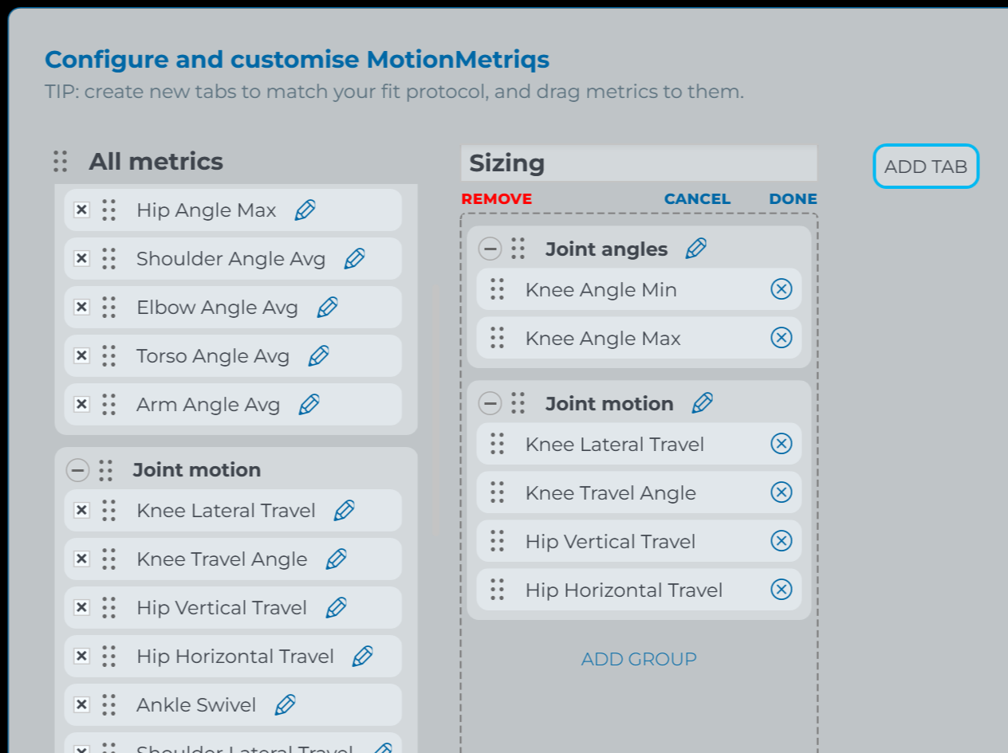1008x753 pixels.
Task: Click the ADD TAB button
Action: click(926, 167)
